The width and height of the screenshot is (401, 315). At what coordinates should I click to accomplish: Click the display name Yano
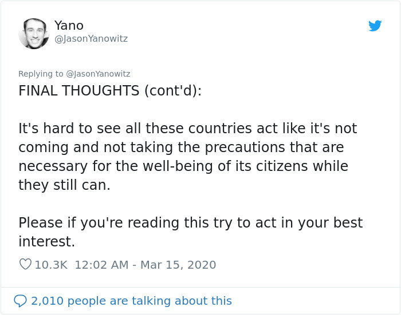coord(69,25)
